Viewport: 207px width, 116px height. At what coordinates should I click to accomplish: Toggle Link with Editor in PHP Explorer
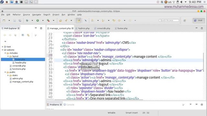click(x=28, y=35)
